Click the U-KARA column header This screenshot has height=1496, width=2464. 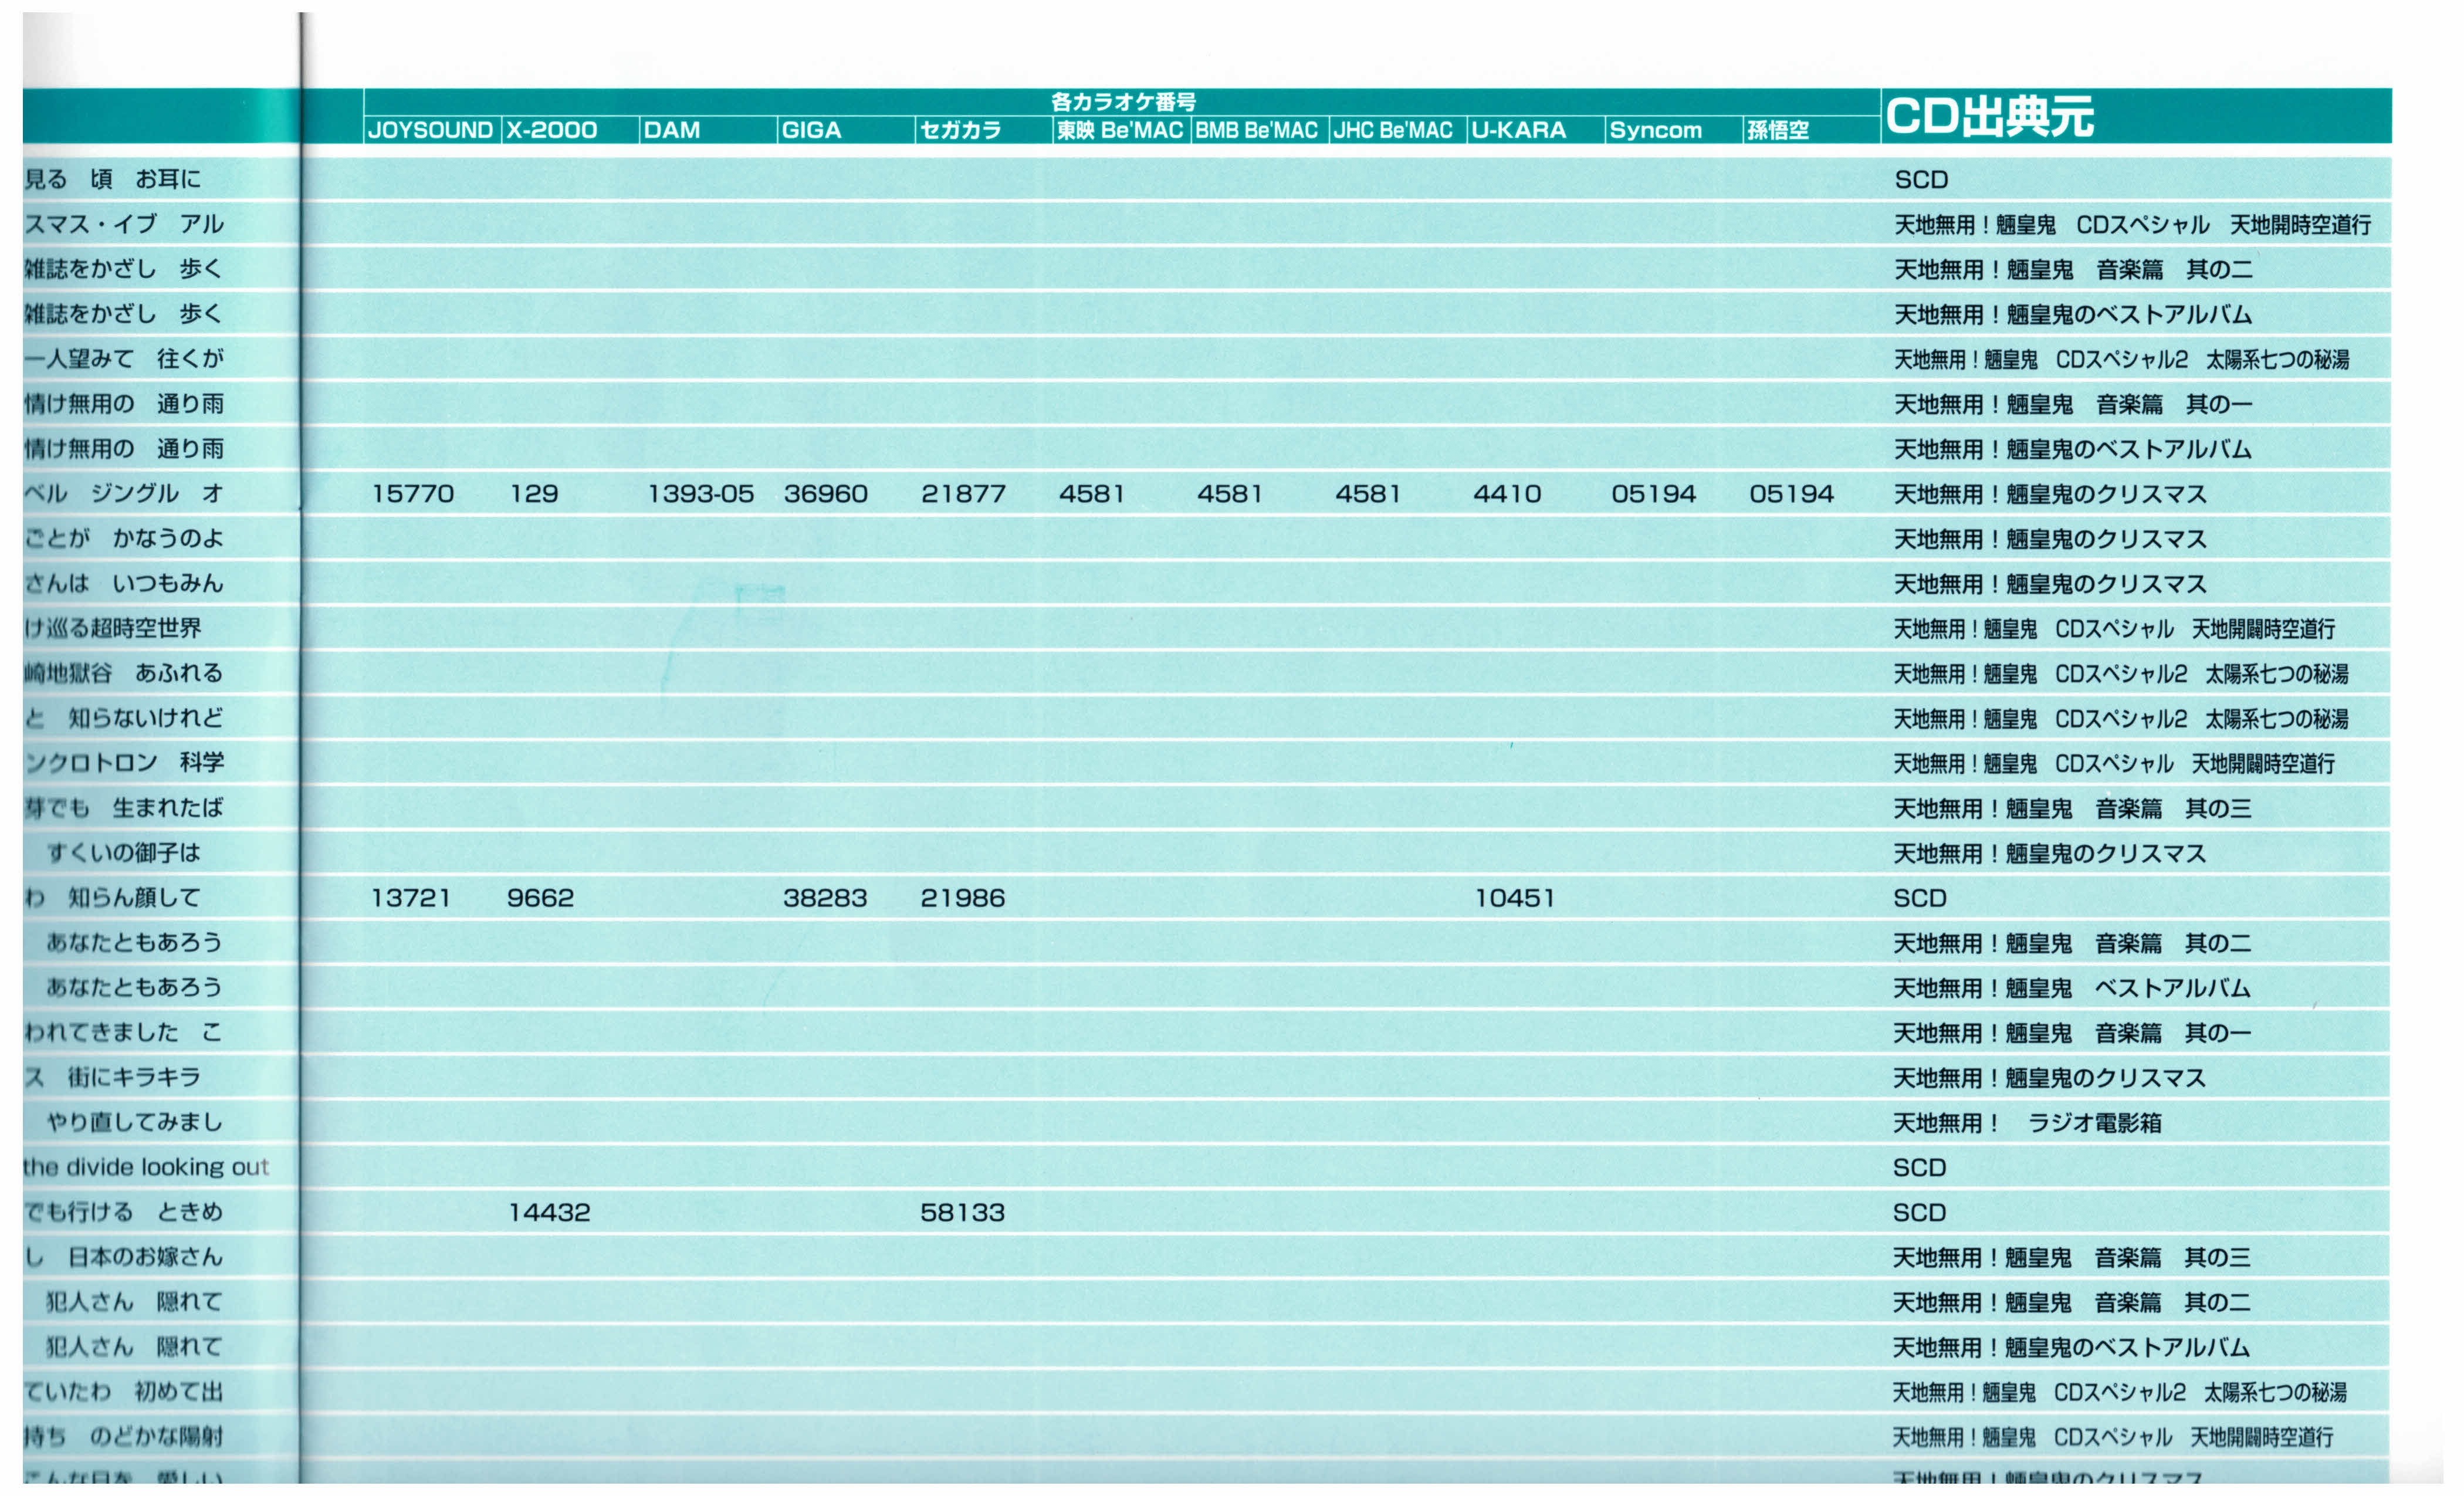coord(1518,131)
